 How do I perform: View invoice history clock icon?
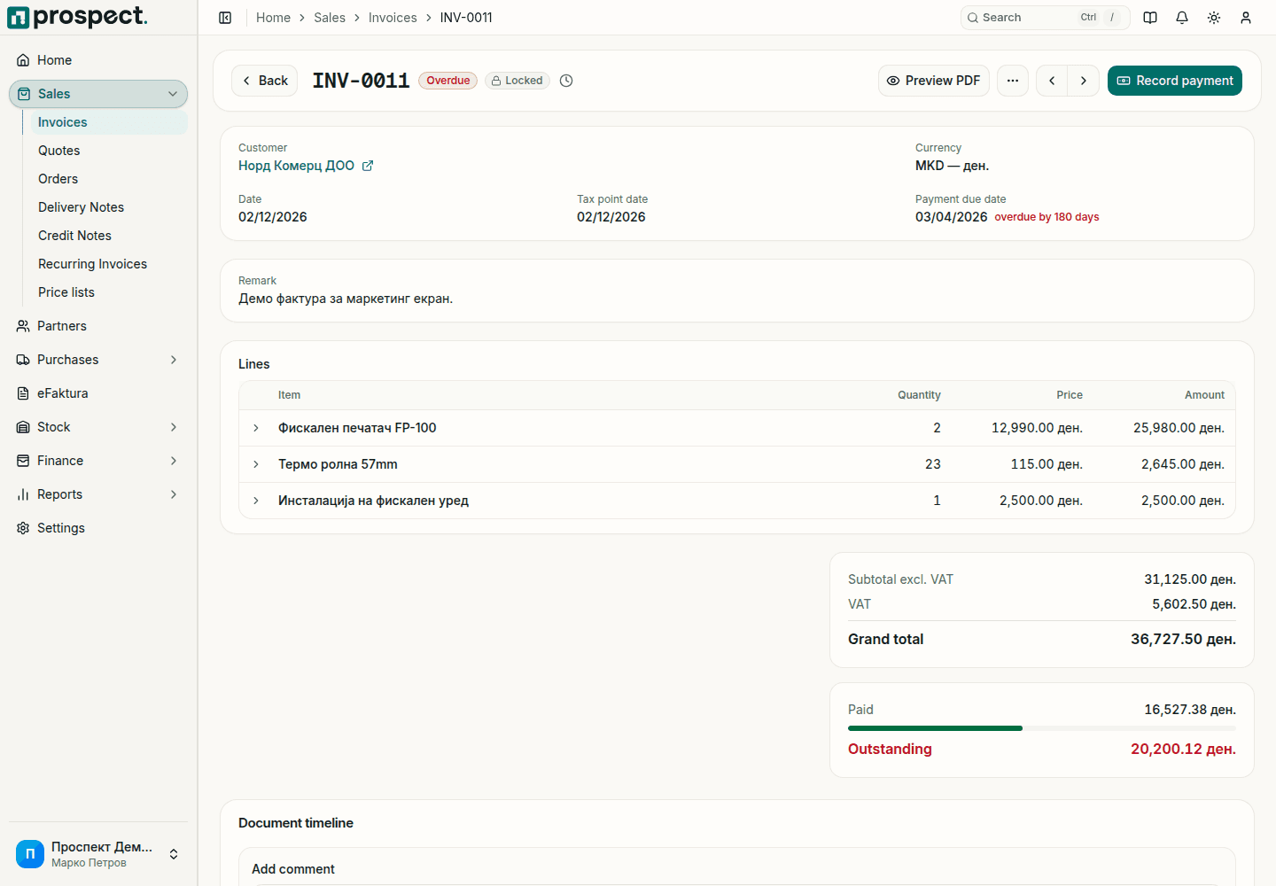[x=566, y=81]
